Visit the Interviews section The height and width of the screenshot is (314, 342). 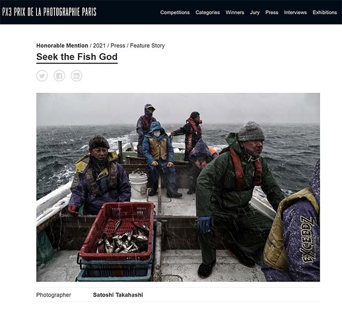296,12
